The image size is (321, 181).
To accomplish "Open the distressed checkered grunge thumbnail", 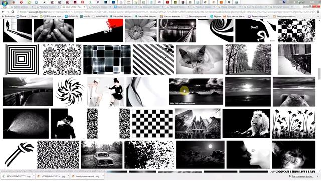I will [296, 30].
